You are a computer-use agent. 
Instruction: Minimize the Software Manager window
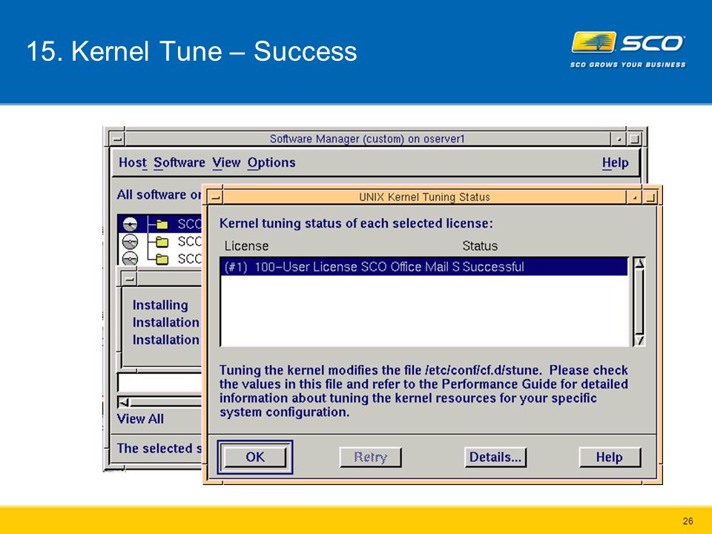619,139
